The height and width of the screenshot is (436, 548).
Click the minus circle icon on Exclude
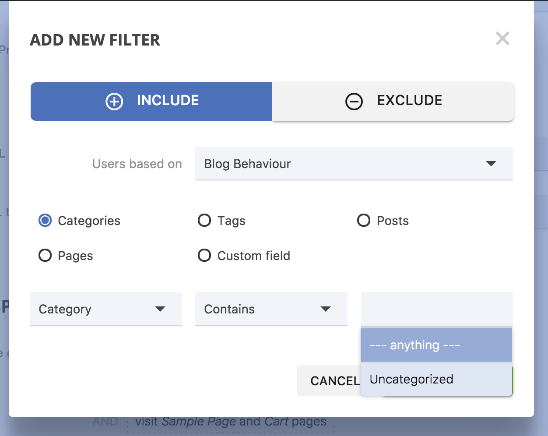[x=354, y=102]
